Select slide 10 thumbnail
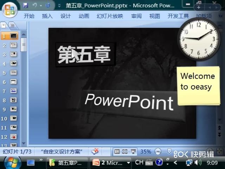The height and width of the screenshot is (169, 225). [x=13, y=118]
